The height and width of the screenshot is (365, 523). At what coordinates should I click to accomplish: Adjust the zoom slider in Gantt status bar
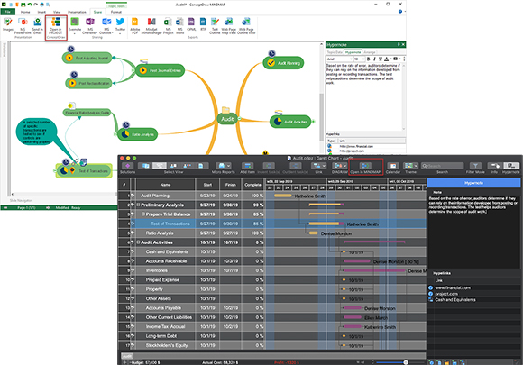(406, 362)
